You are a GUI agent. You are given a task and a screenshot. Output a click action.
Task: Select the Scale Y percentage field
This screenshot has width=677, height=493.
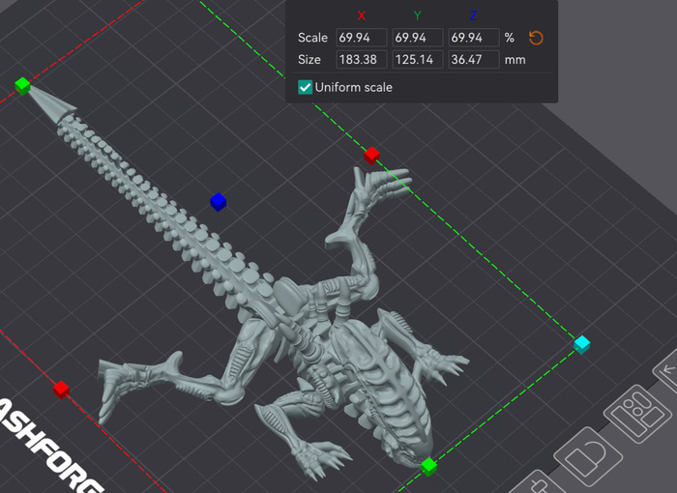[417, 38]
